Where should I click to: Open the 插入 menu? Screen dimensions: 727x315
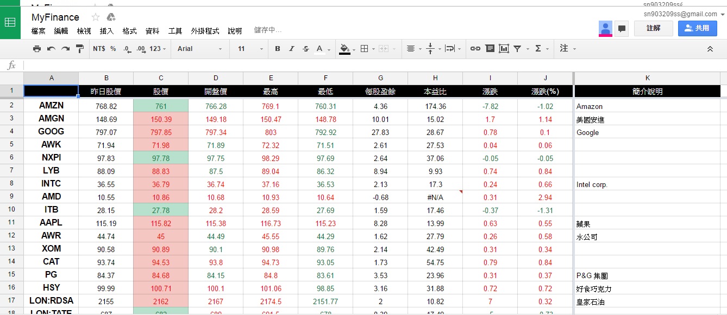point(107,31)
